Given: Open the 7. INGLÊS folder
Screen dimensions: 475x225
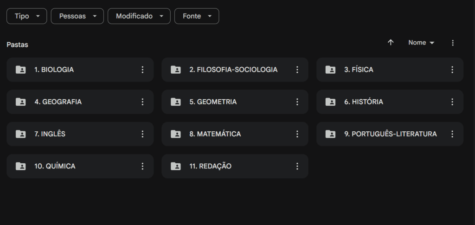Looking at the screenshot, I should 50,134.
